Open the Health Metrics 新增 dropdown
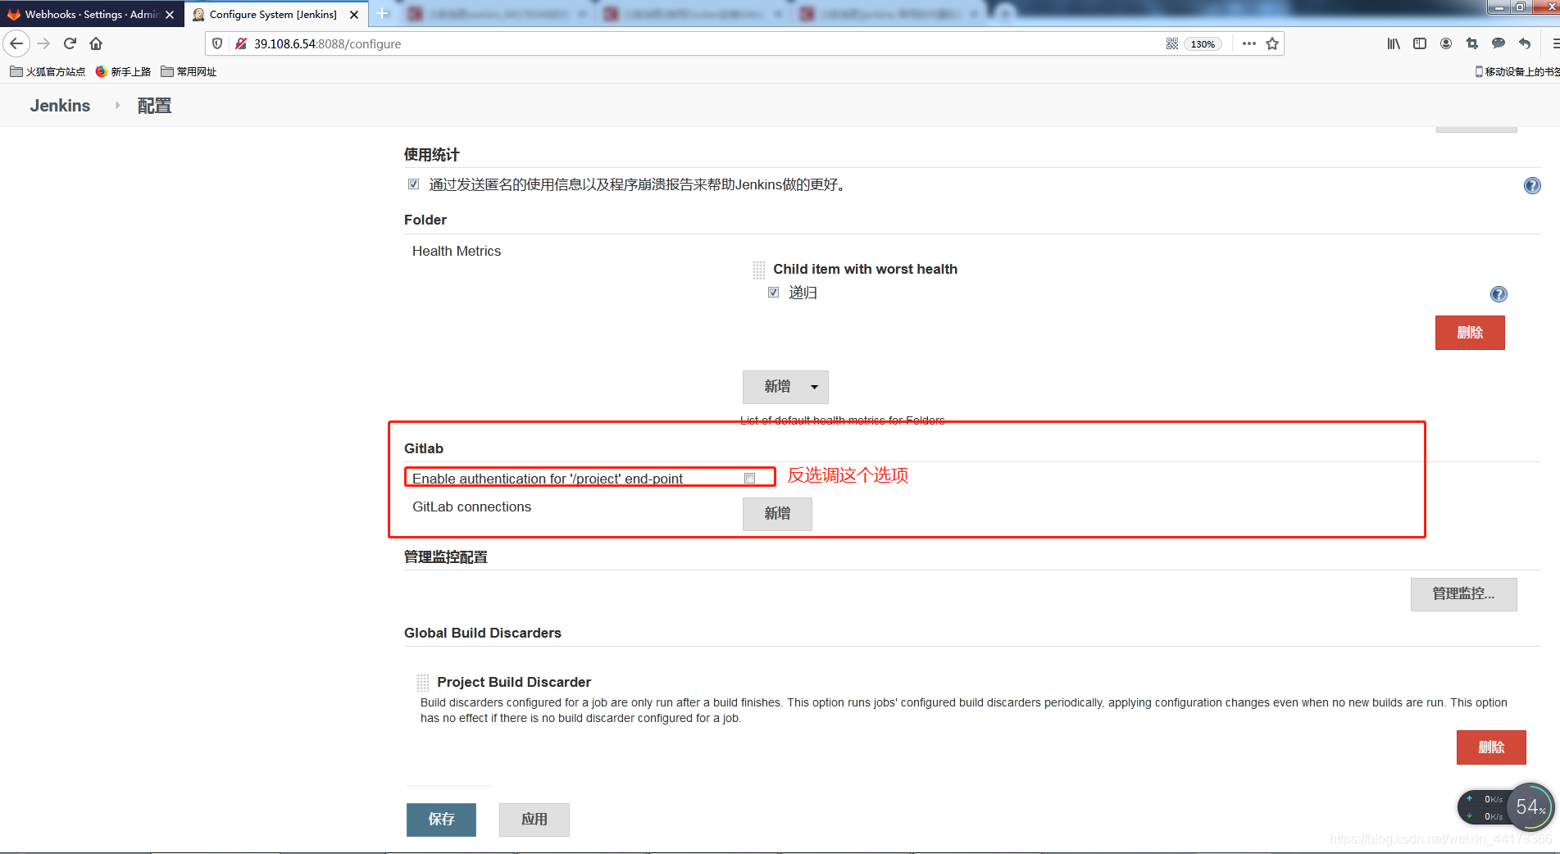Viewport: 1560px width, 854px height. point(785,387)
